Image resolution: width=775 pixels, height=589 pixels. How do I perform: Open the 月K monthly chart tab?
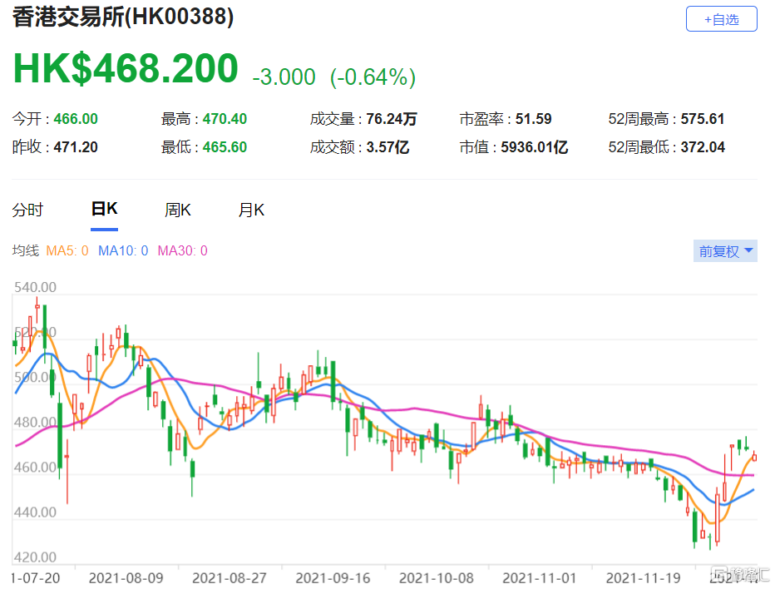[x=251, y=210]
